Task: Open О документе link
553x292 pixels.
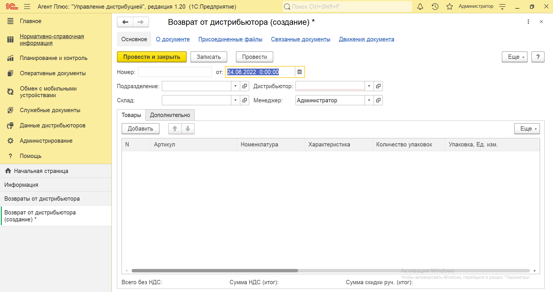Action: point(173,39)
